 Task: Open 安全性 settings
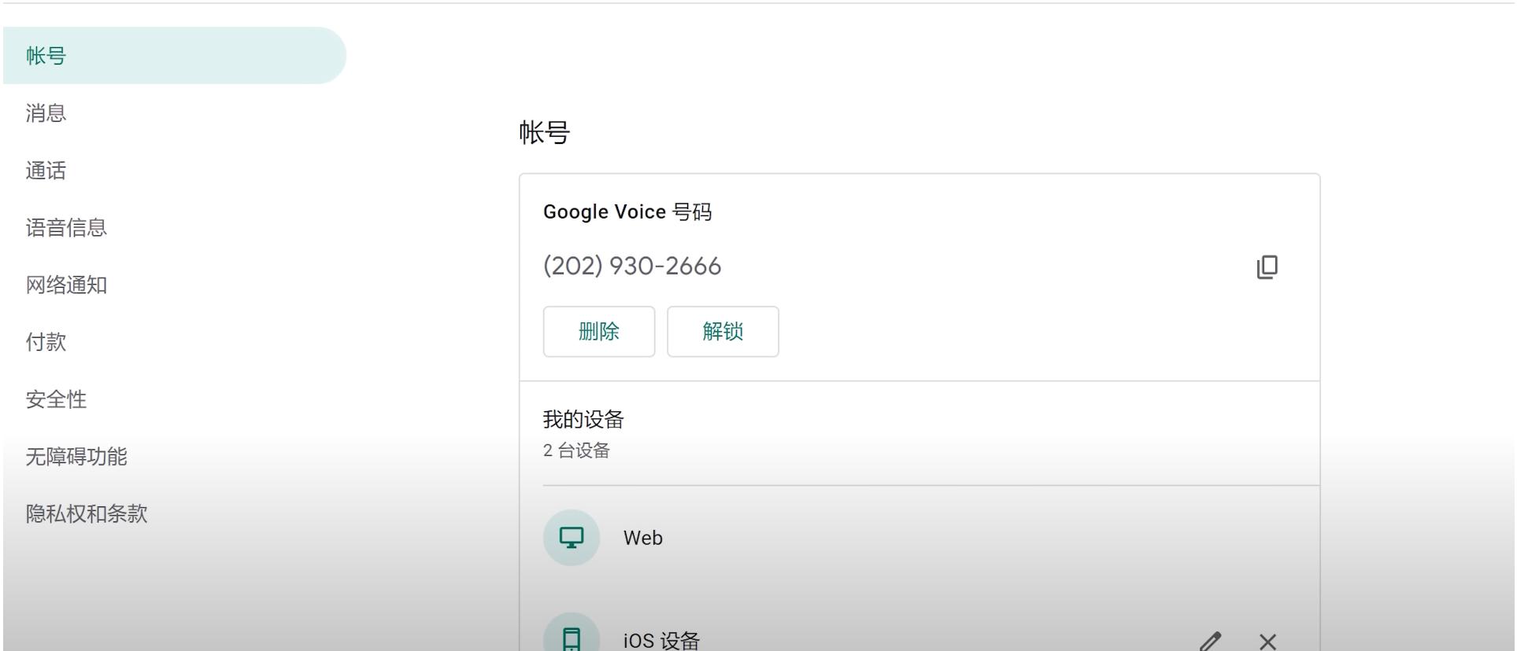click(x=56, y=399)
